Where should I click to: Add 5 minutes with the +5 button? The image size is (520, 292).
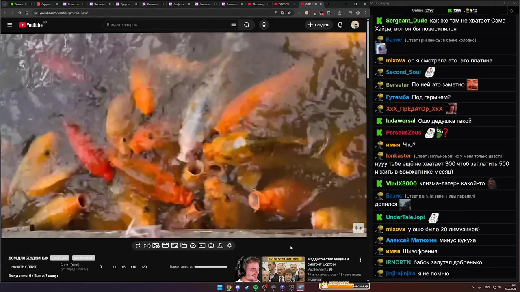[123, 267]
